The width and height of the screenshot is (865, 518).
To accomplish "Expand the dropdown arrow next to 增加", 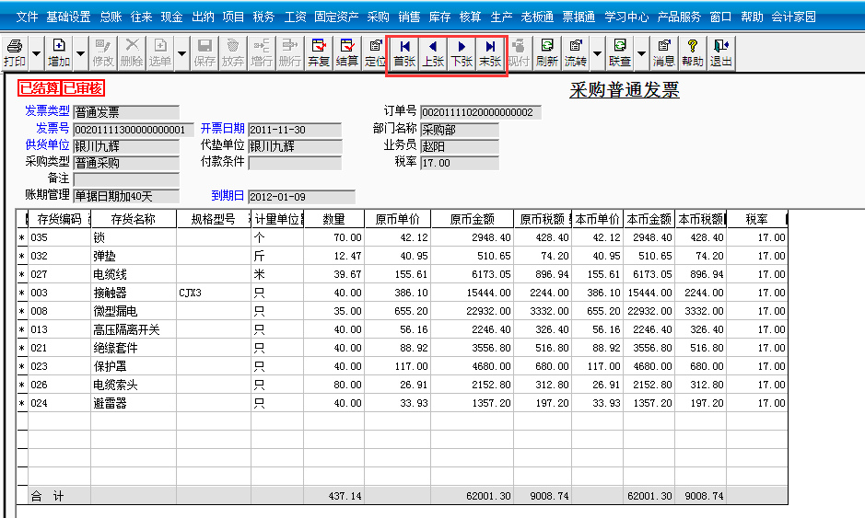I will point(80,54).
